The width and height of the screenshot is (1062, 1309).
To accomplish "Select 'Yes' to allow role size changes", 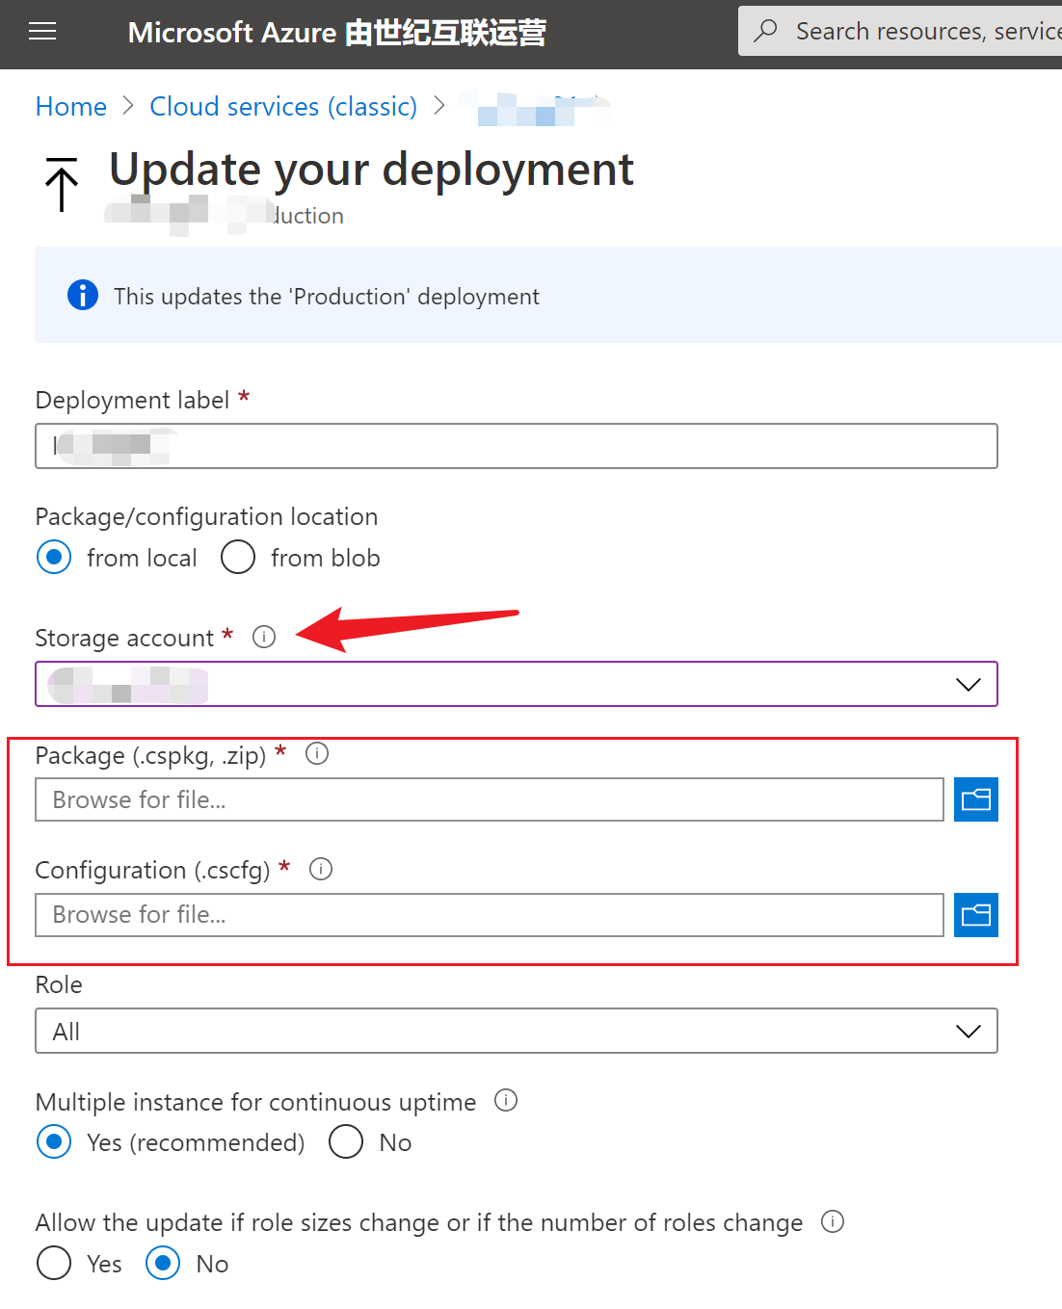I will [x=54, y=1263].
